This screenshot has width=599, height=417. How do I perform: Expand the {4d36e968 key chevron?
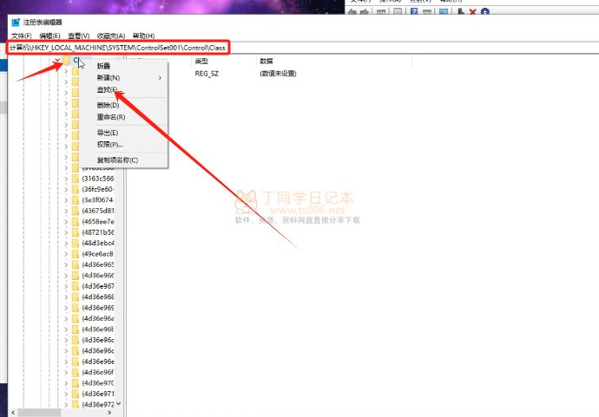click(x=66, y=296)
